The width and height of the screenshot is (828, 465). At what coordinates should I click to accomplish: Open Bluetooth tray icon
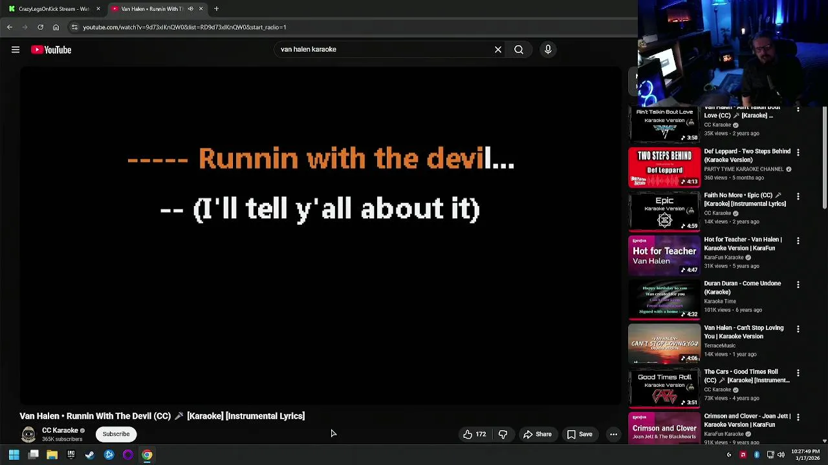point(757,455)
